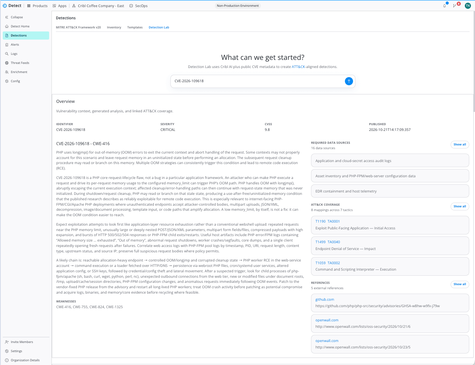Collapse the left sidebar
Screen dimensions: 475x365
point(14,17)
